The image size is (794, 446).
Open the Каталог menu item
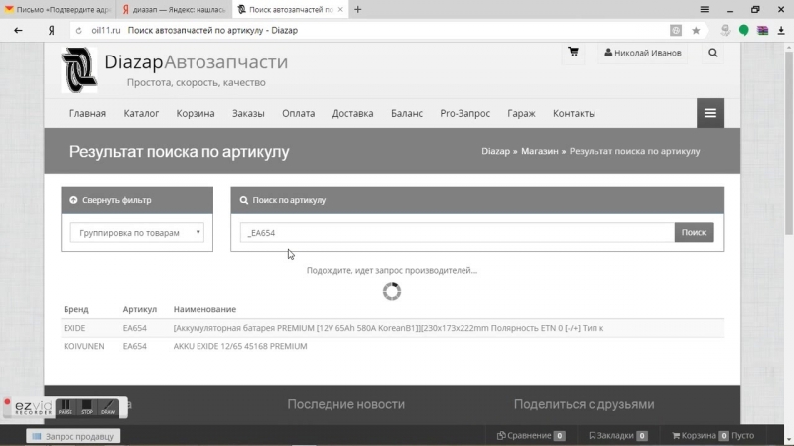point(141,113)
